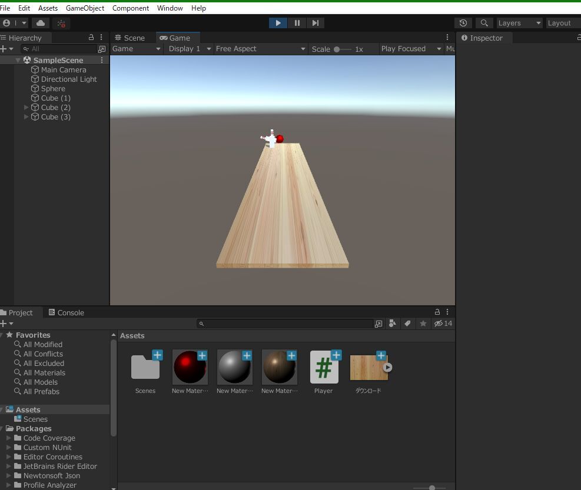Toggle the Hierarchy panel lock icon

(x=91, y=38)
